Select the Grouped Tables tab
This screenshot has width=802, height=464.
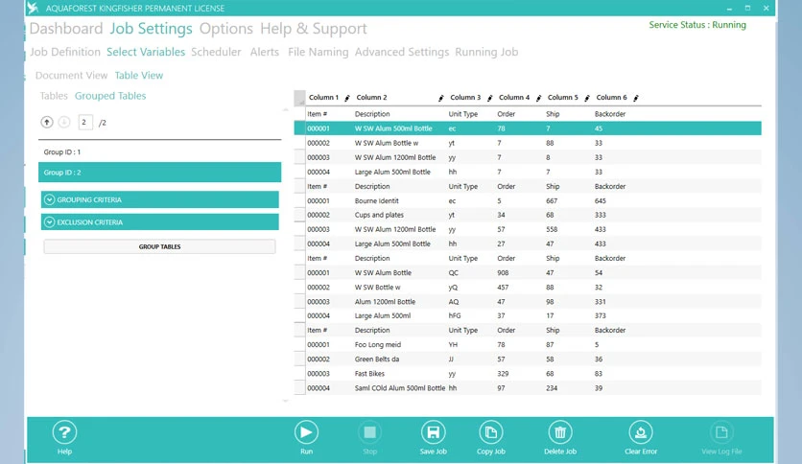(110, 96)
